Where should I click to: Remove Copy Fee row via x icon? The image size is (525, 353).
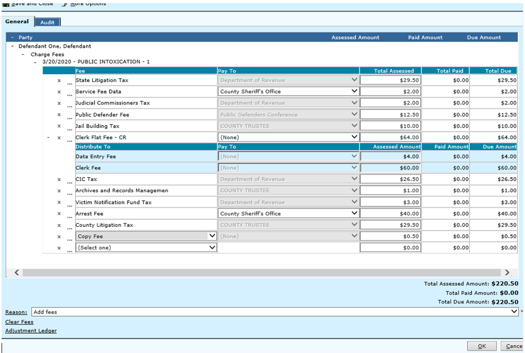pyautogui.click(x=59, y=237)
